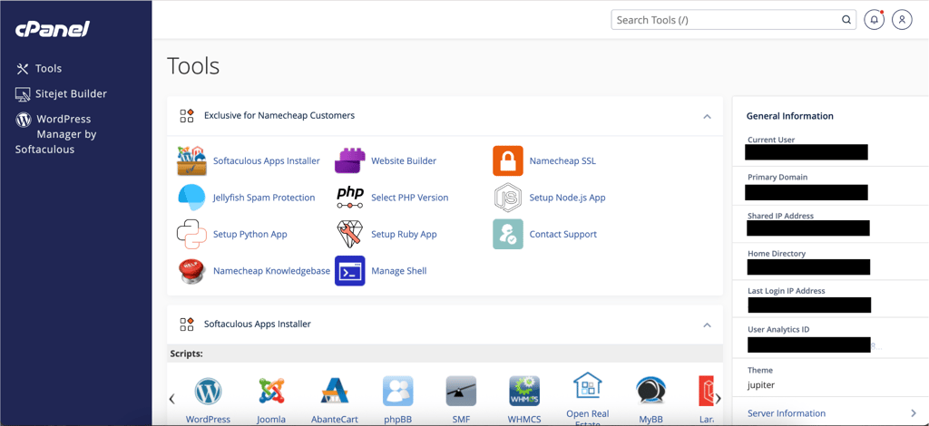Image resolution: width=929 pixels, height=426 pixels.
Task: Click the Contact Support link
Action: click(x=562, y=234)
